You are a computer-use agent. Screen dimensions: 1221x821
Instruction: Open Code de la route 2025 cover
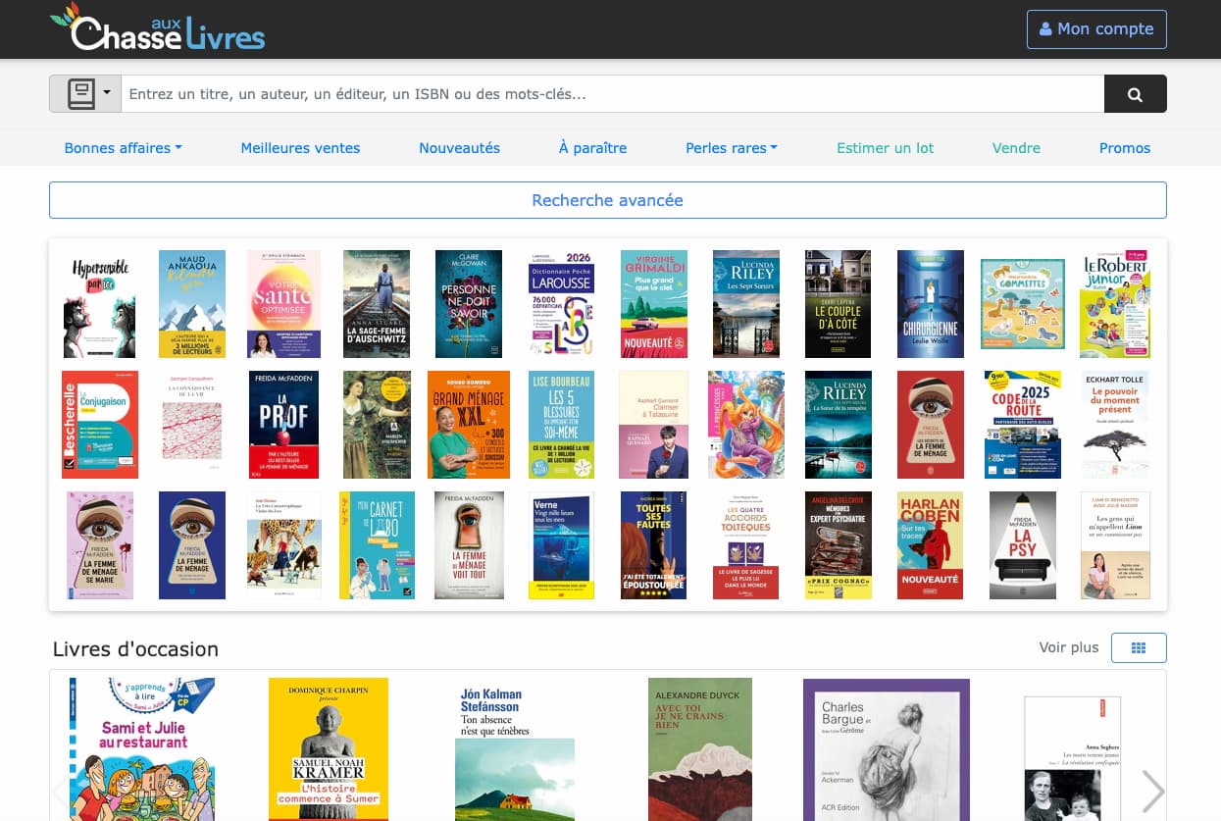point(1023,425)
